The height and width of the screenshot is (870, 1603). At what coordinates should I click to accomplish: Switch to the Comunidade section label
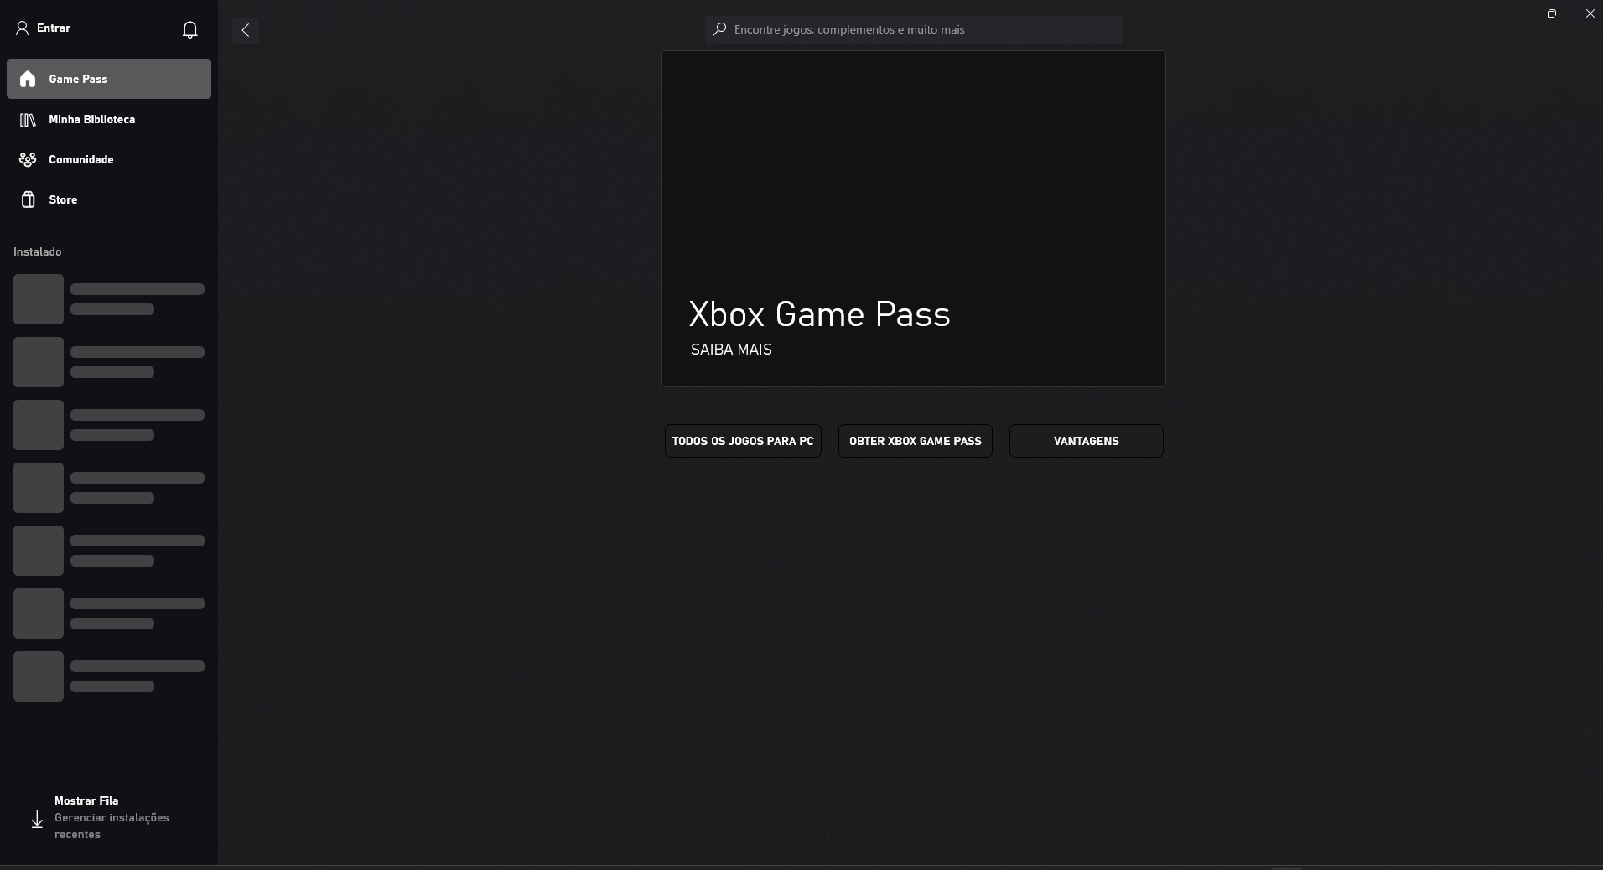point(81,159)
